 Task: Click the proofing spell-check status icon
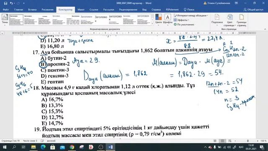click(42, 141)
